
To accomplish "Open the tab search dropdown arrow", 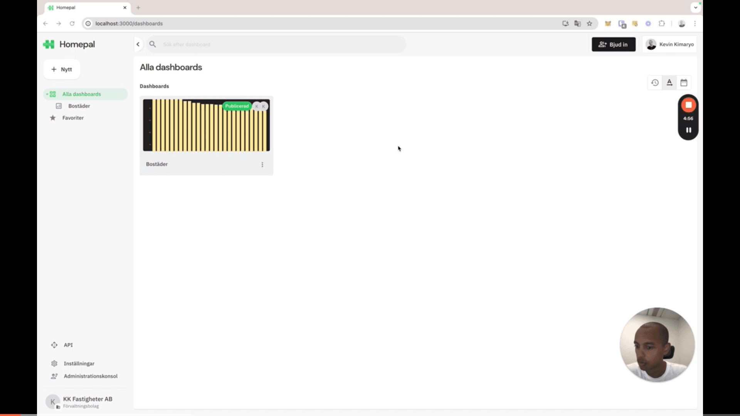I will click(695, 7).
